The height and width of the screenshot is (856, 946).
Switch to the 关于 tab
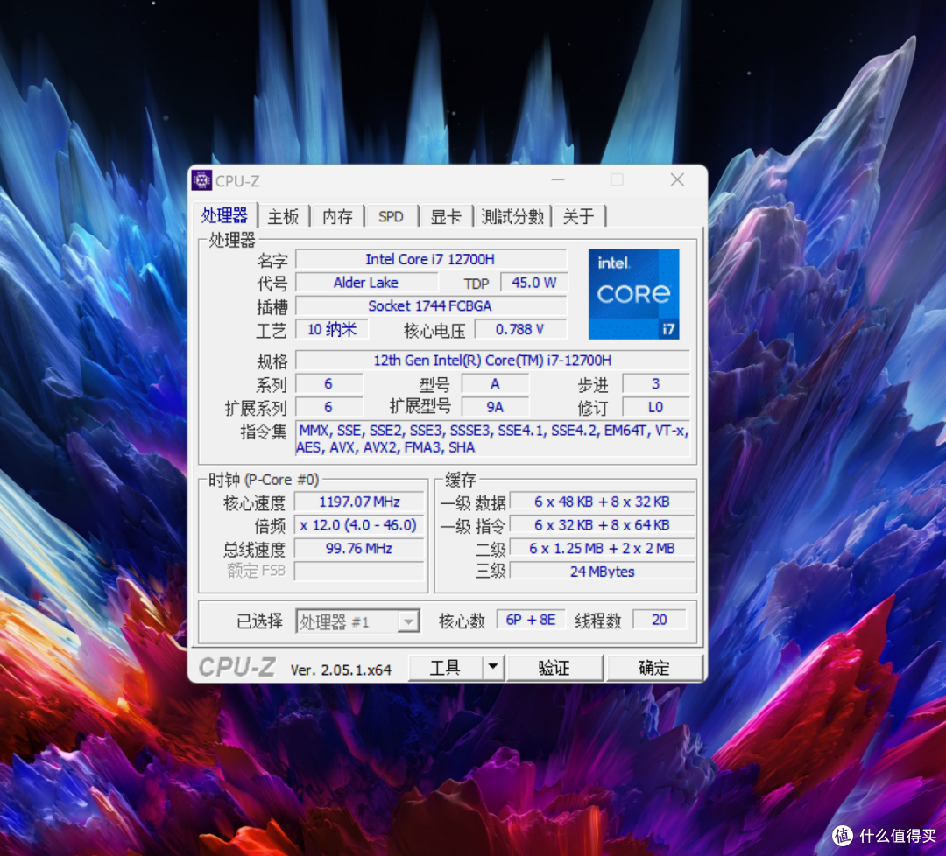point(579,216)
